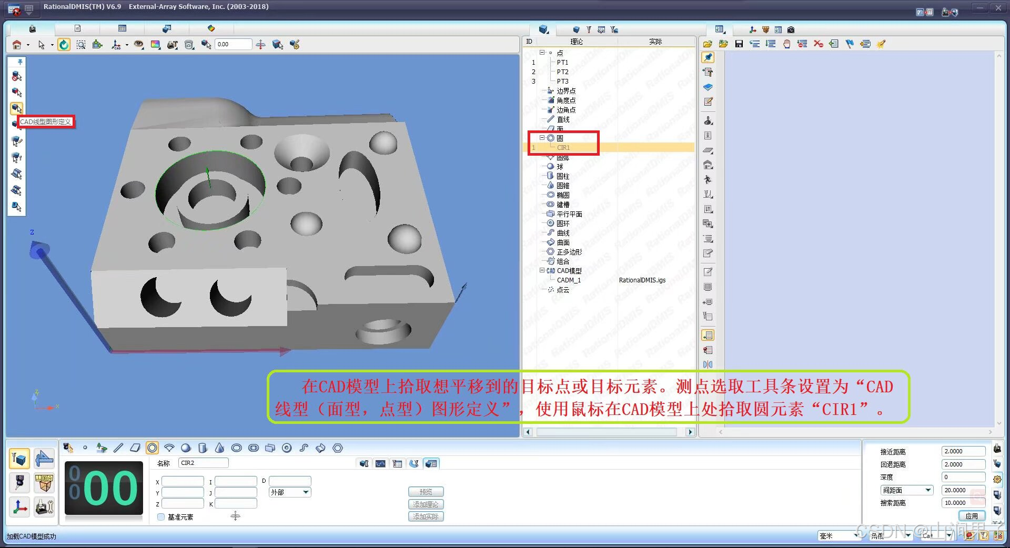Open the magnifier selection tool

tap(81, 44)
